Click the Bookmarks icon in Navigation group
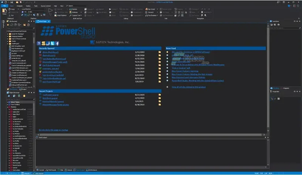This screenshot has height=175, width=302. pos(202,12)
